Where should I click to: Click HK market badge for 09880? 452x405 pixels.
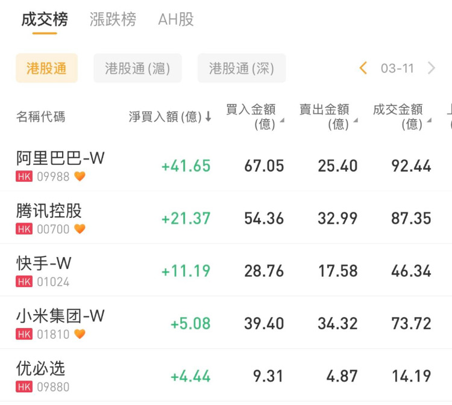tap(24, 387)
